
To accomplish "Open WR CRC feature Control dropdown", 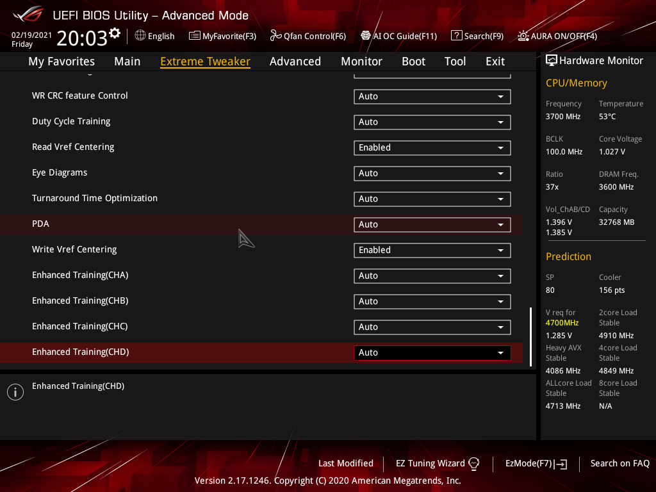I will pyautogui.click(x=432, y=96).
